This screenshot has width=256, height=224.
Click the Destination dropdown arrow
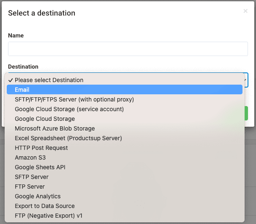[x=245, y=80]
